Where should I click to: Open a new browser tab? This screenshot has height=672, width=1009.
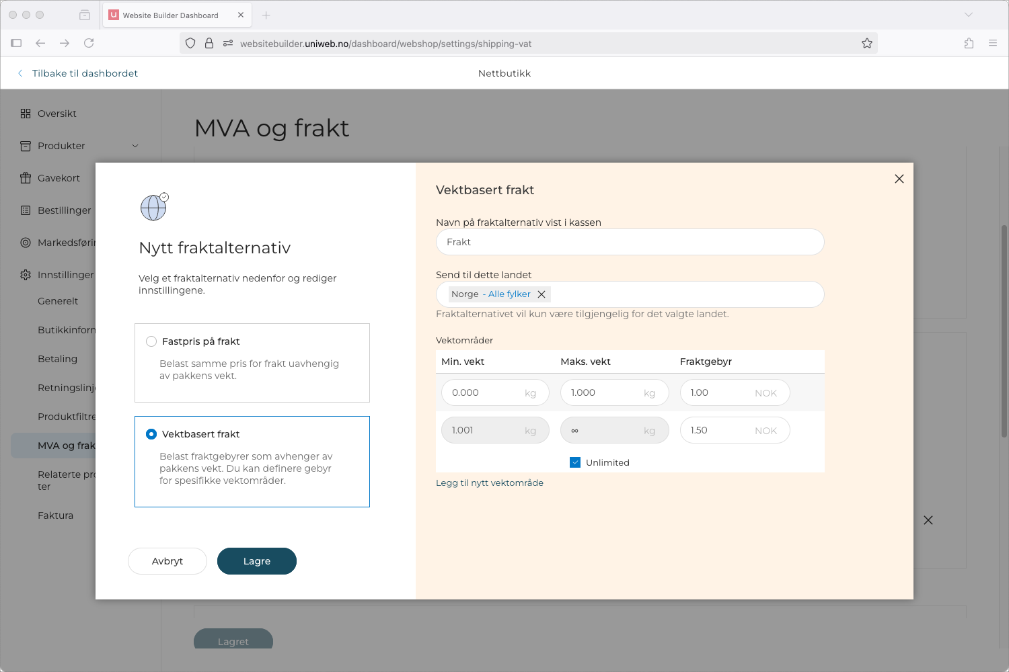coord(266,15)
